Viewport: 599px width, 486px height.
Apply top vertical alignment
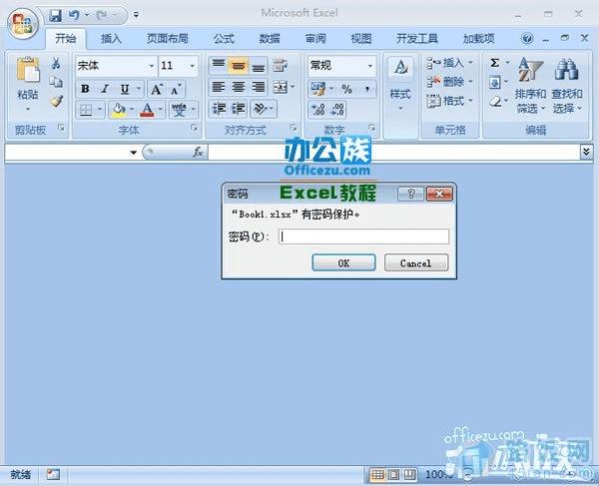pyautogui.click(x=218, y=65)
